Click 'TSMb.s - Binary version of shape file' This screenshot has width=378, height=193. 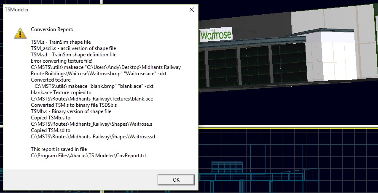click(x=71, y=111)
